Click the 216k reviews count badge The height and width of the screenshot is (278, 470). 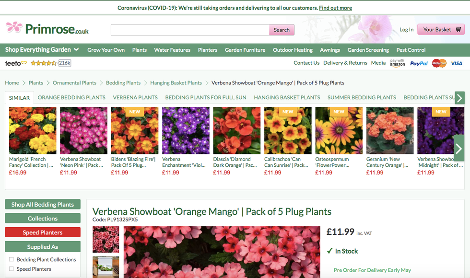coord(64,63)
